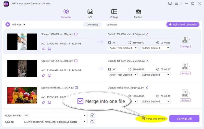Expand Subtitle dropdown for mixkit video
204x129 pixels.
155,101
